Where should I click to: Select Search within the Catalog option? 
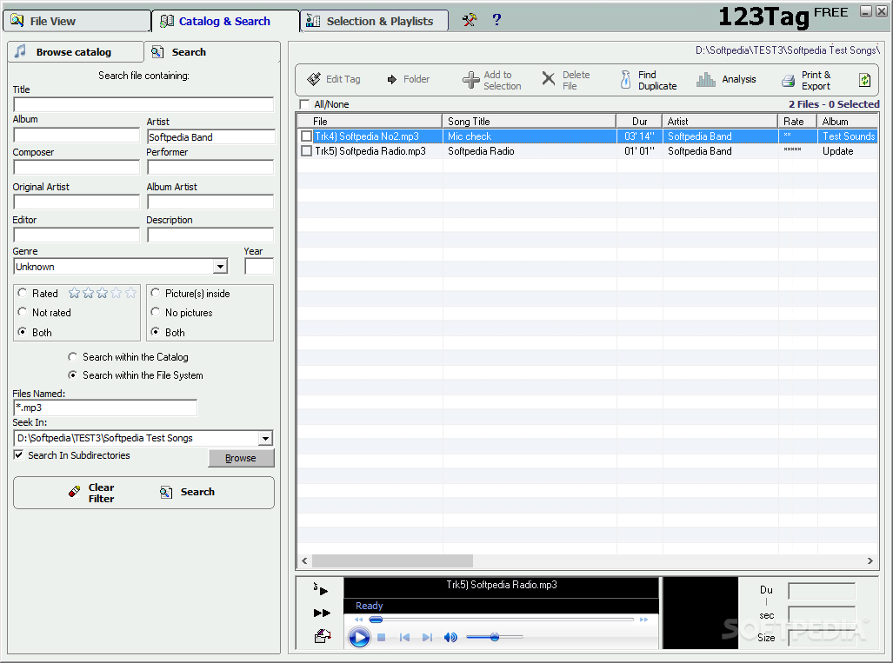click(x=72, y=357)
